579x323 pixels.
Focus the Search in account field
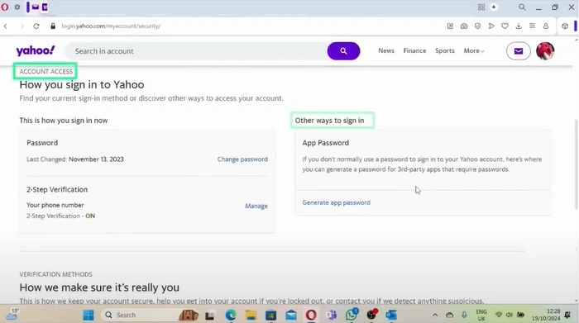pos(196,51)
